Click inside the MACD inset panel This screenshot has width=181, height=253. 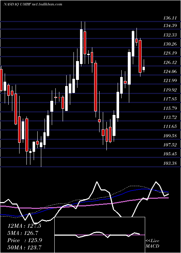pyautogui.click(x=100, y=235)
